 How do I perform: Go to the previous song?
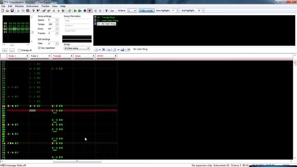click(x=96, y=11)
